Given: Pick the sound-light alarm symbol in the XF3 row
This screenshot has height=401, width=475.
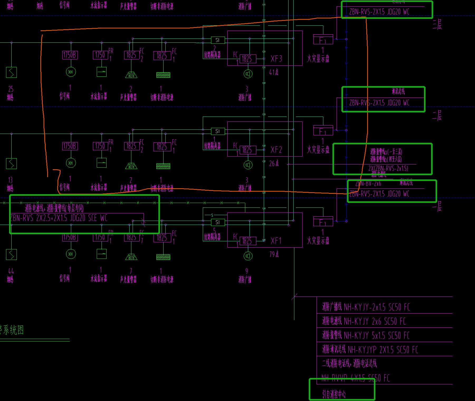Looking at the screenshot, I should tap(131, 75).
